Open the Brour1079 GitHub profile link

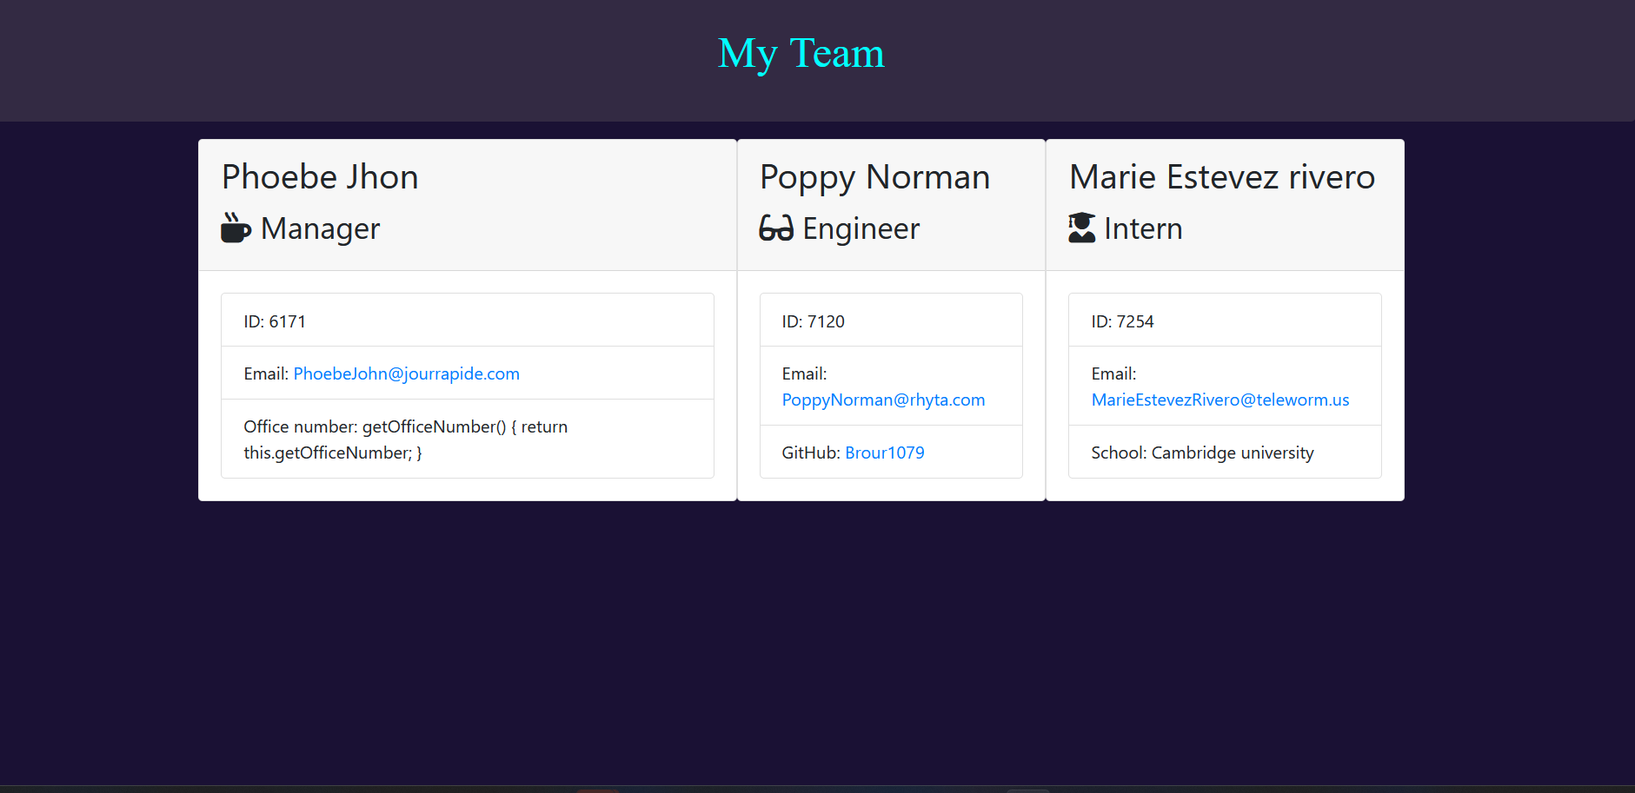tap(884, 453)
